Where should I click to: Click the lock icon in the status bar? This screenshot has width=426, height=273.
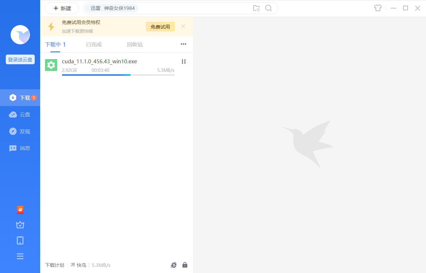coord(185,265)
